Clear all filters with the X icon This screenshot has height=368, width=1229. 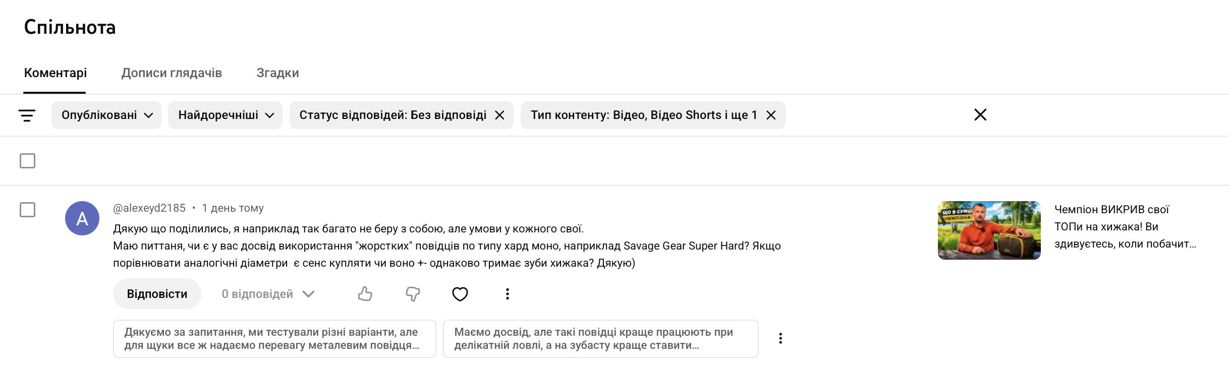click(980, 115)
